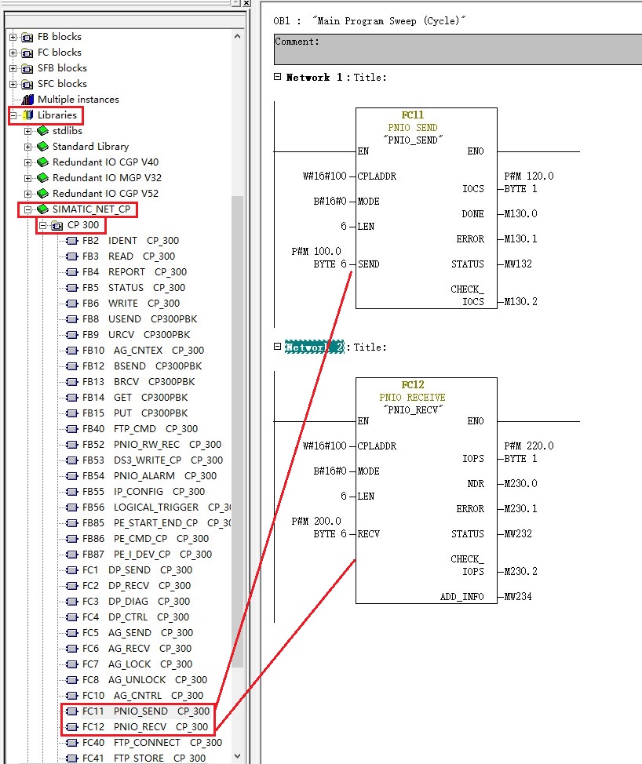Click the SIMATIC_NET_CP book icon

point(43,209)
